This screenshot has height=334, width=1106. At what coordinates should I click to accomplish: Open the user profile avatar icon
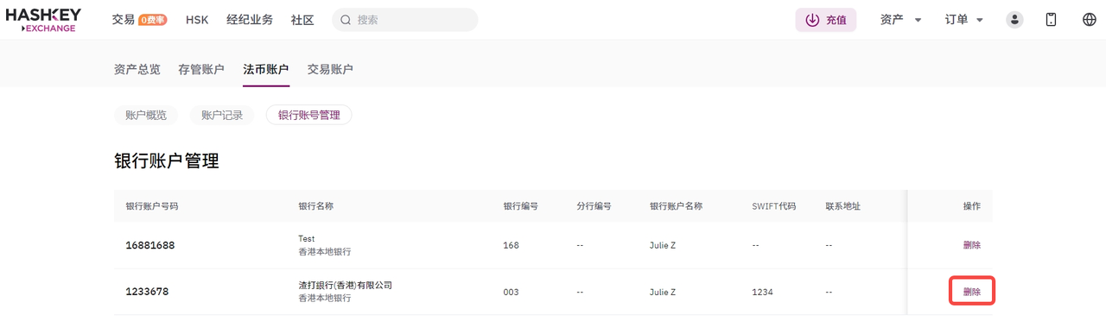[1015, 20]
